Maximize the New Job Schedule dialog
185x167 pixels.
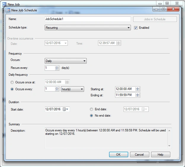click(x=163, y=9)
